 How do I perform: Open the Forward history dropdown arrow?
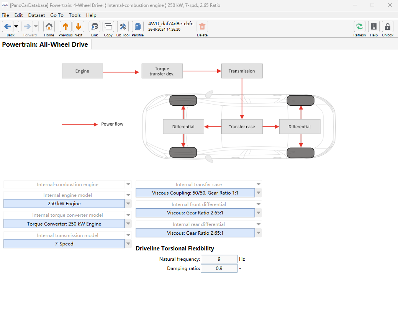click(36, 26)
